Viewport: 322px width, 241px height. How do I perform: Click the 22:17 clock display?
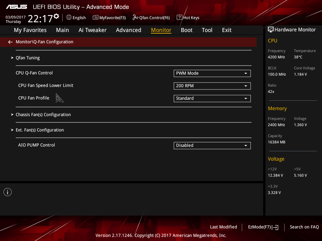tap(40, 19)
